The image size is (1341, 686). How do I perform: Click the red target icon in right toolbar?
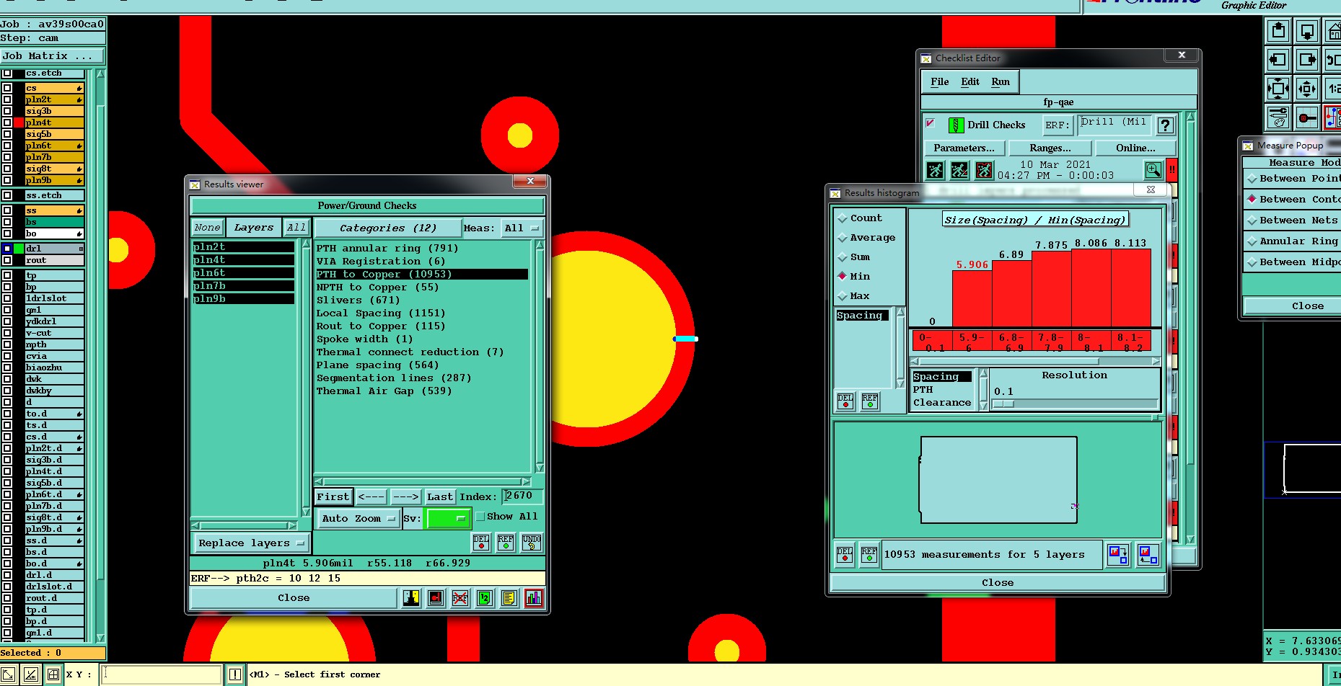[x=1306, y=117]
